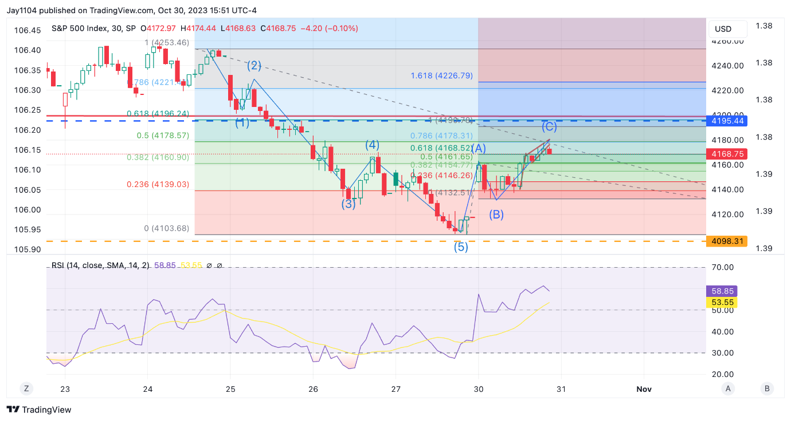Click the corrective wave (A) label
Image resolution: width=791 pixels, height=421 pixels.
[479, 148]
